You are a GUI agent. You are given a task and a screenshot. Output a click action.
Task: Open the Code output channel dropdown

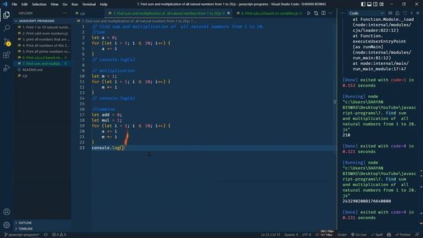366,13
